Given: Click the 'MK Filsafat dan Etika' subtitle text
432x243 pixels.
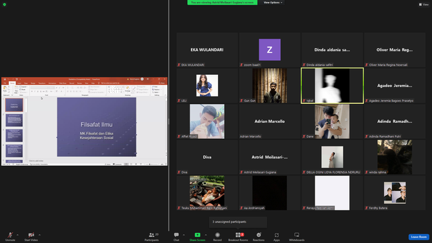Looking at the screenshot, I should (x=97, y=134).
